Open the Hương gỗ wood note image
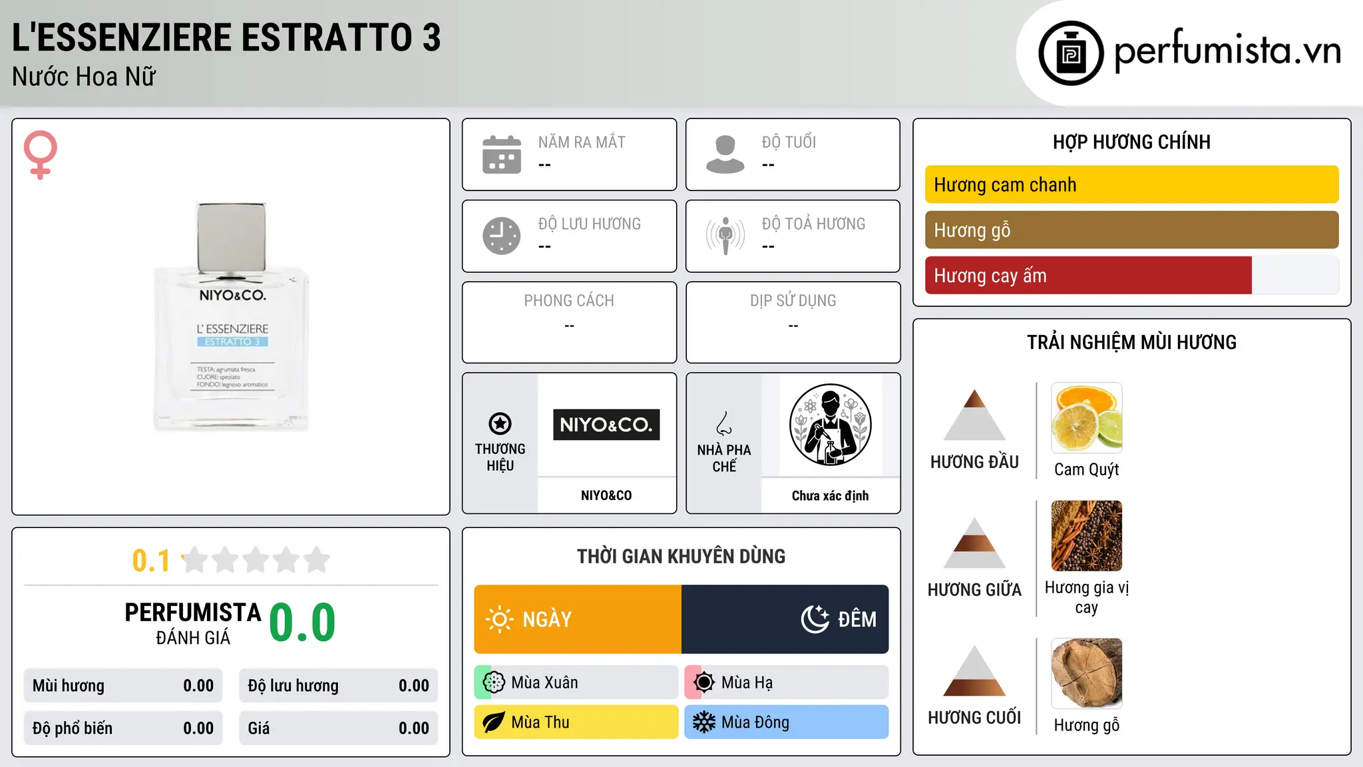This screenshot has width=1363, height=767. pos(1087,673)
